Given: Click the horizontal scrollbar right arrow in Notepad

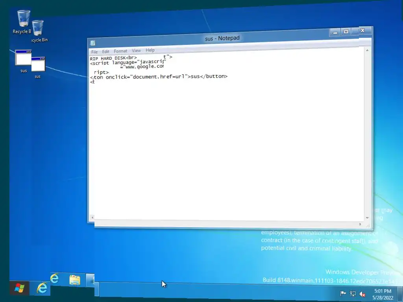Looking at the screenshot, I should point(360,224).
